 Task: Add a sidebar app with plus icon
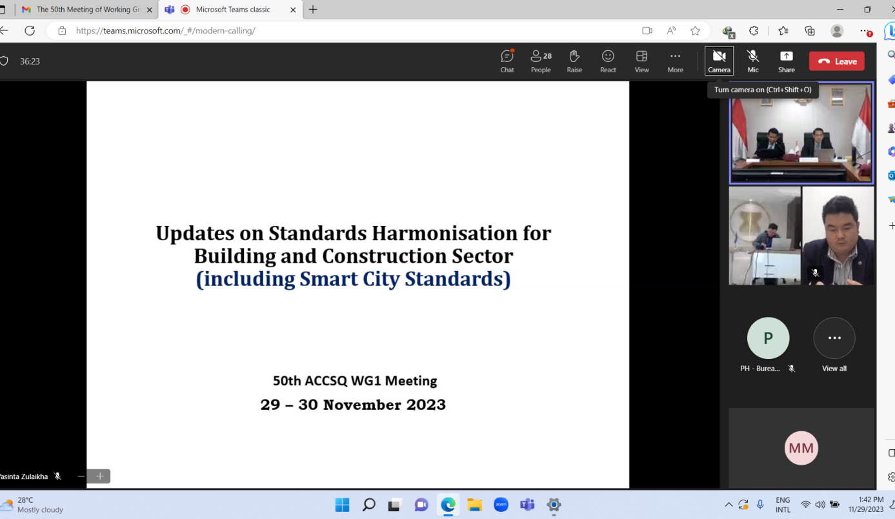(891, 226)
